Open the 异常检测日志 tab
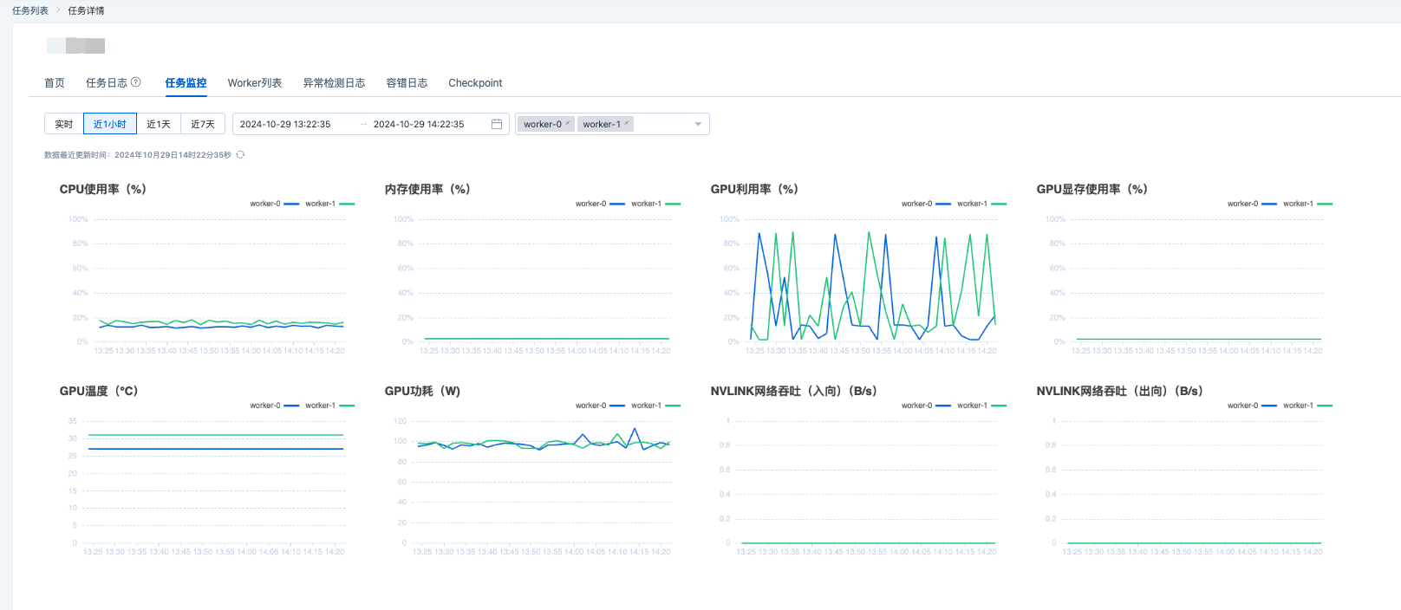Viewport: 1401px width, 610px height. pos(334,83)
